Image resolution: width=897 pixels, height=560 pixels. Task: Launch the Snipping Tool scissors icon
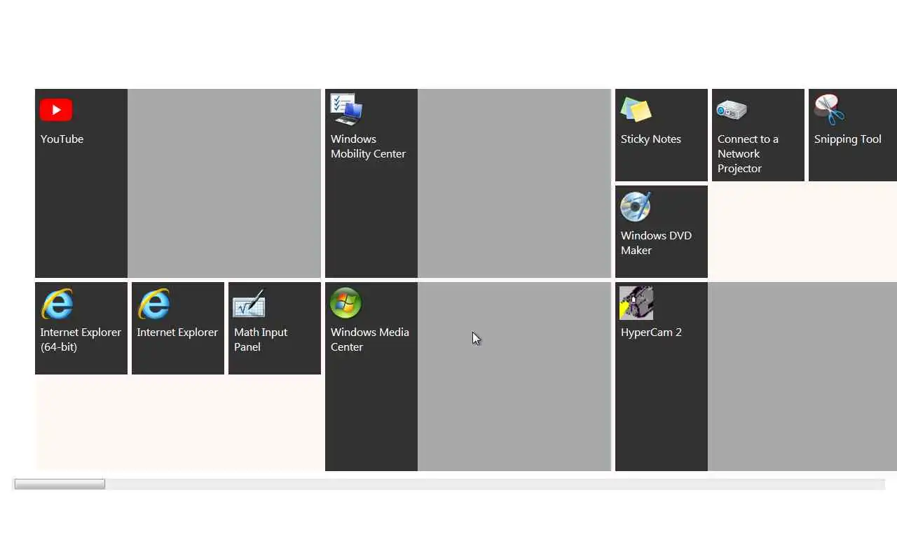(830, 110)
